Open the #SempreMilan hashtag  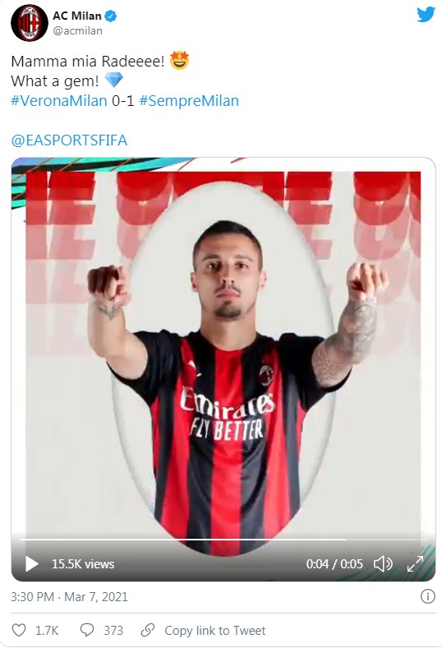(x=189, y=101)
